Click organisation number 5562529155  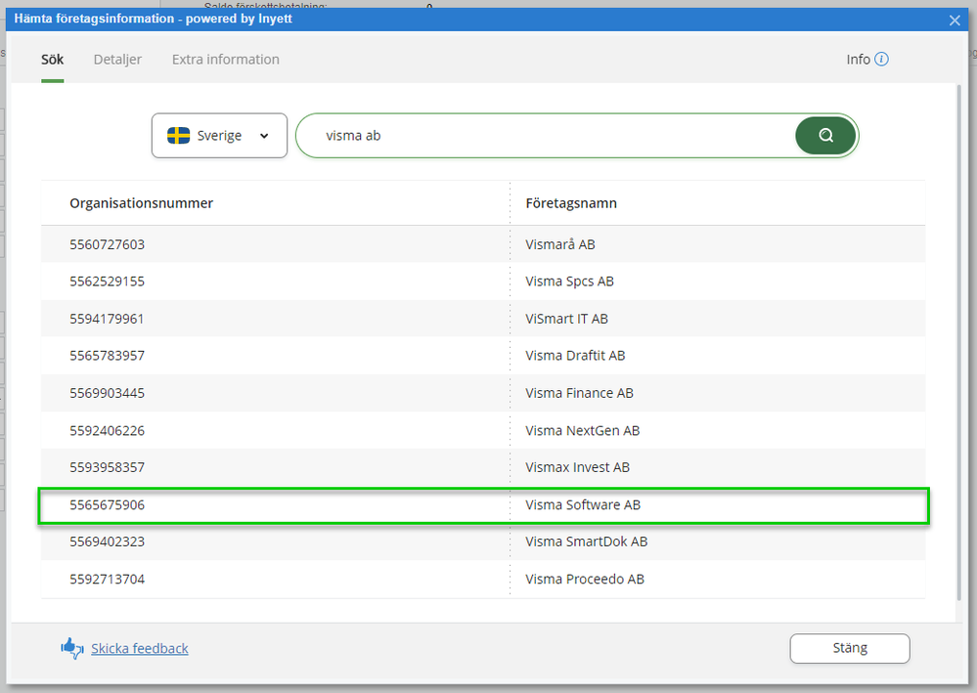108,282
